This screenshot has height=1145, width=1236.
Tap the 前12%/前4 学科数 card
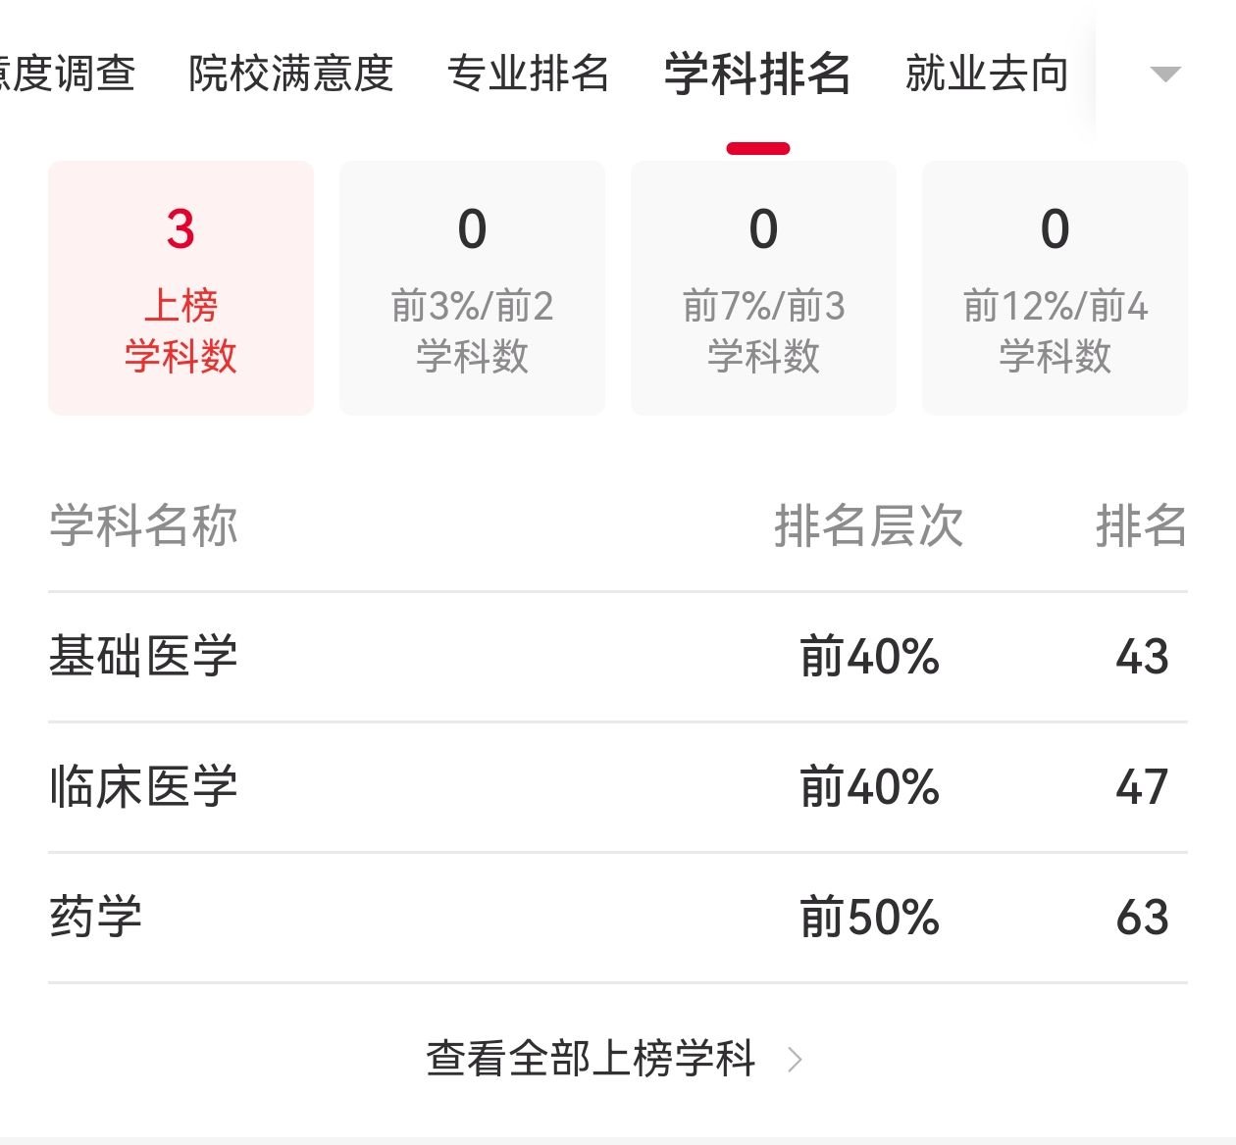[1055, 288]
